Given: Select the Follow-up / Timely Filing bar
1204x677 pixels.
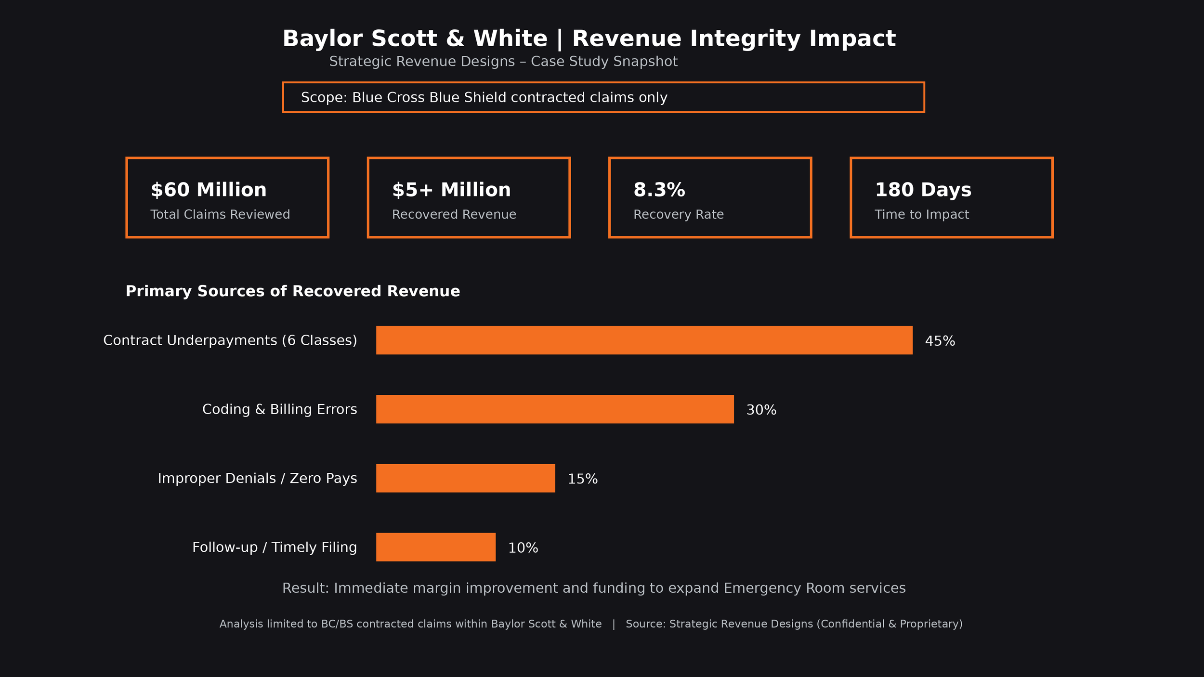Looking at the screenshot, I should click(435, 547).
